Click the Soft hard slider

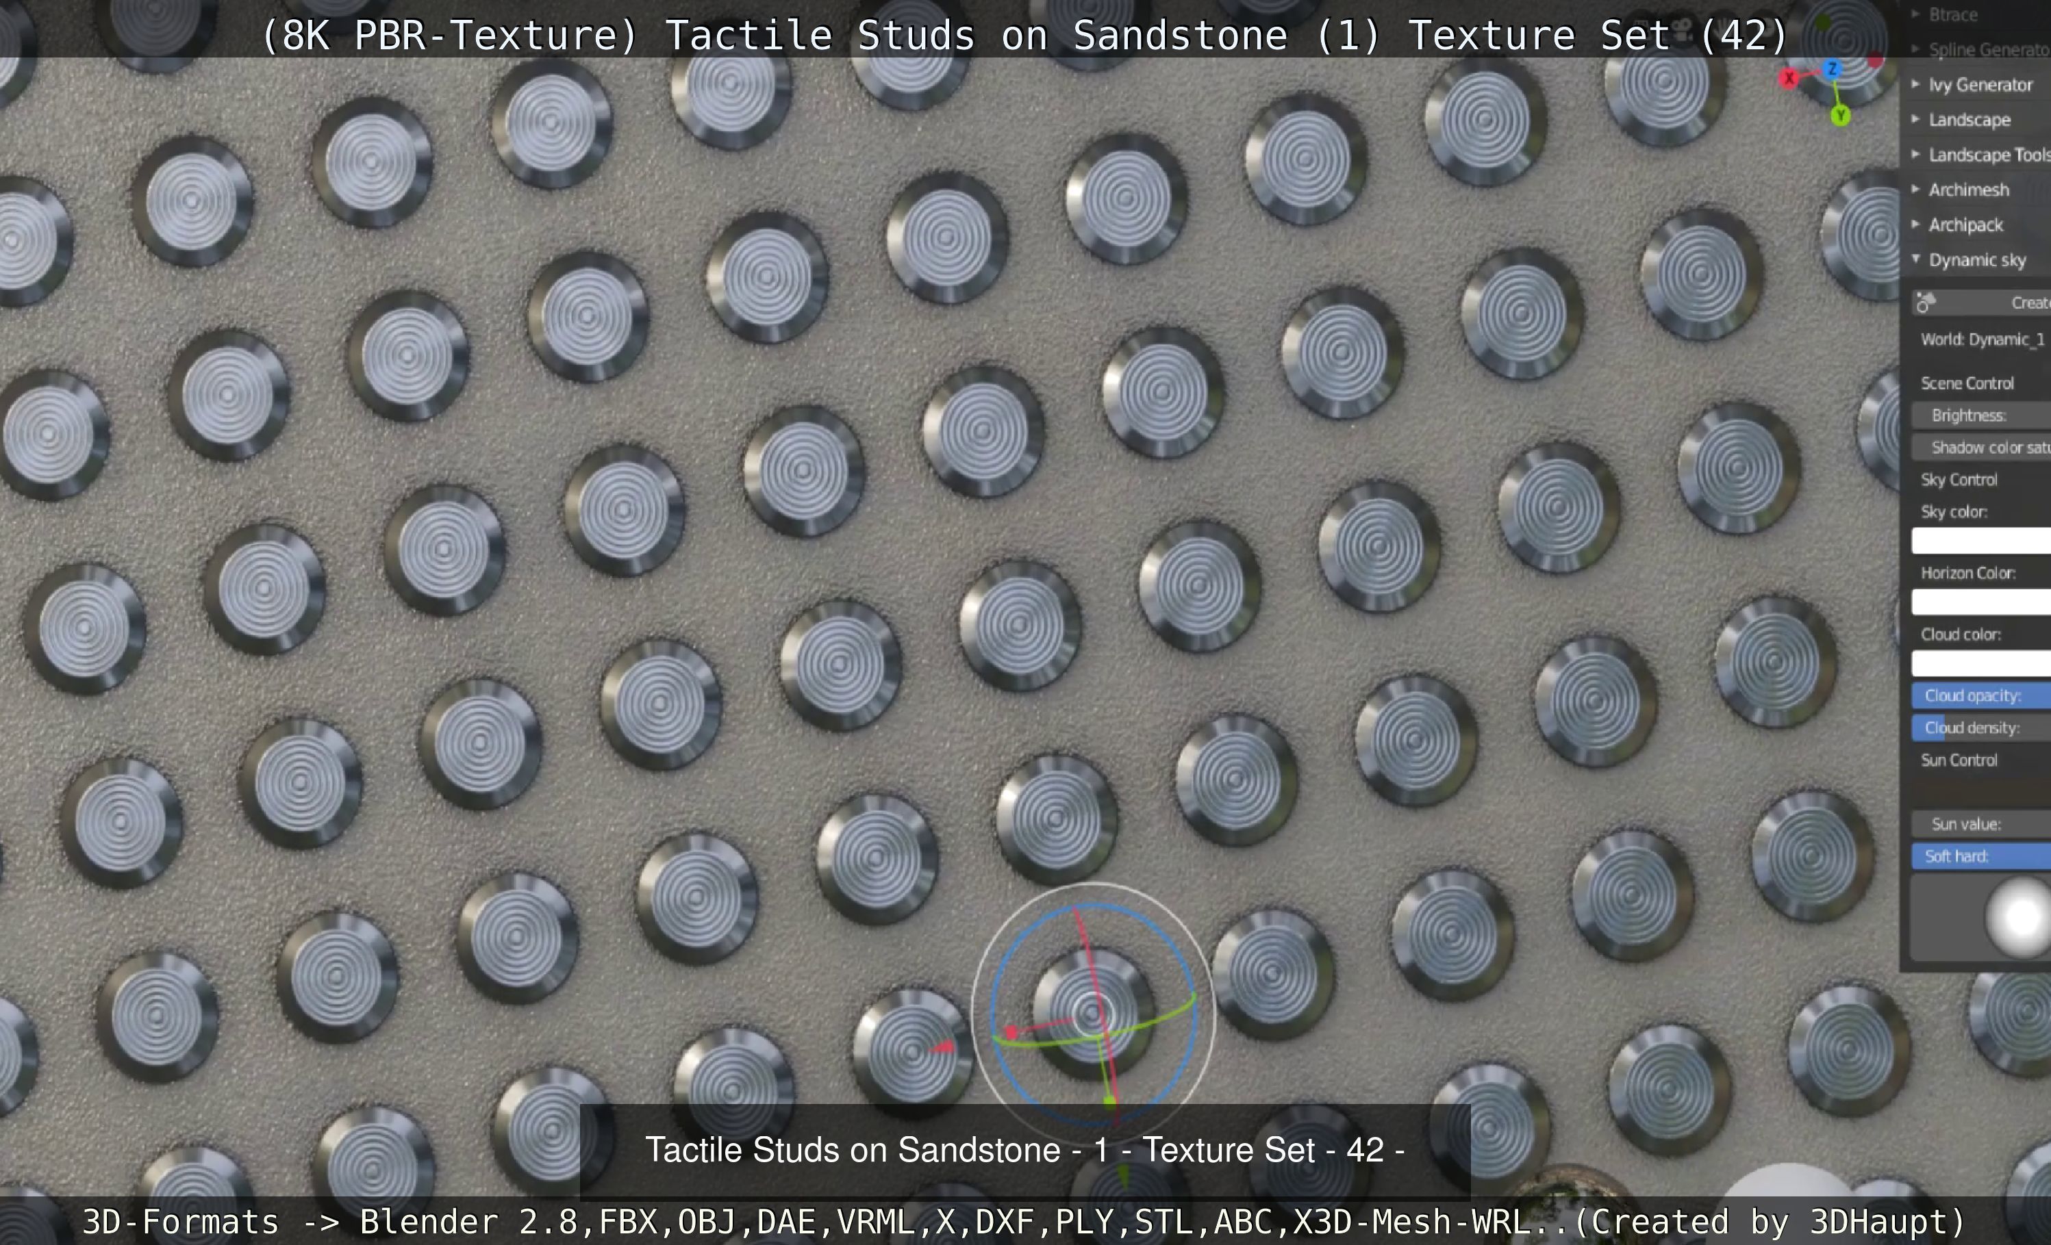click(1980, 856)
